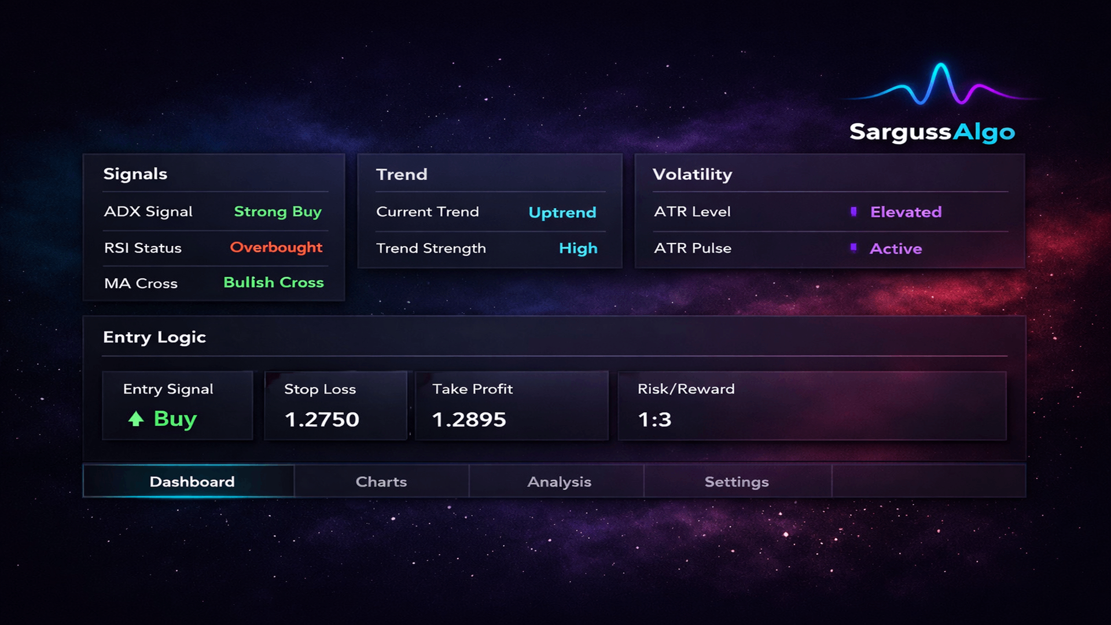
Task: Select the Stop Loss value 1.2750
Action: [x=322, y=420]
